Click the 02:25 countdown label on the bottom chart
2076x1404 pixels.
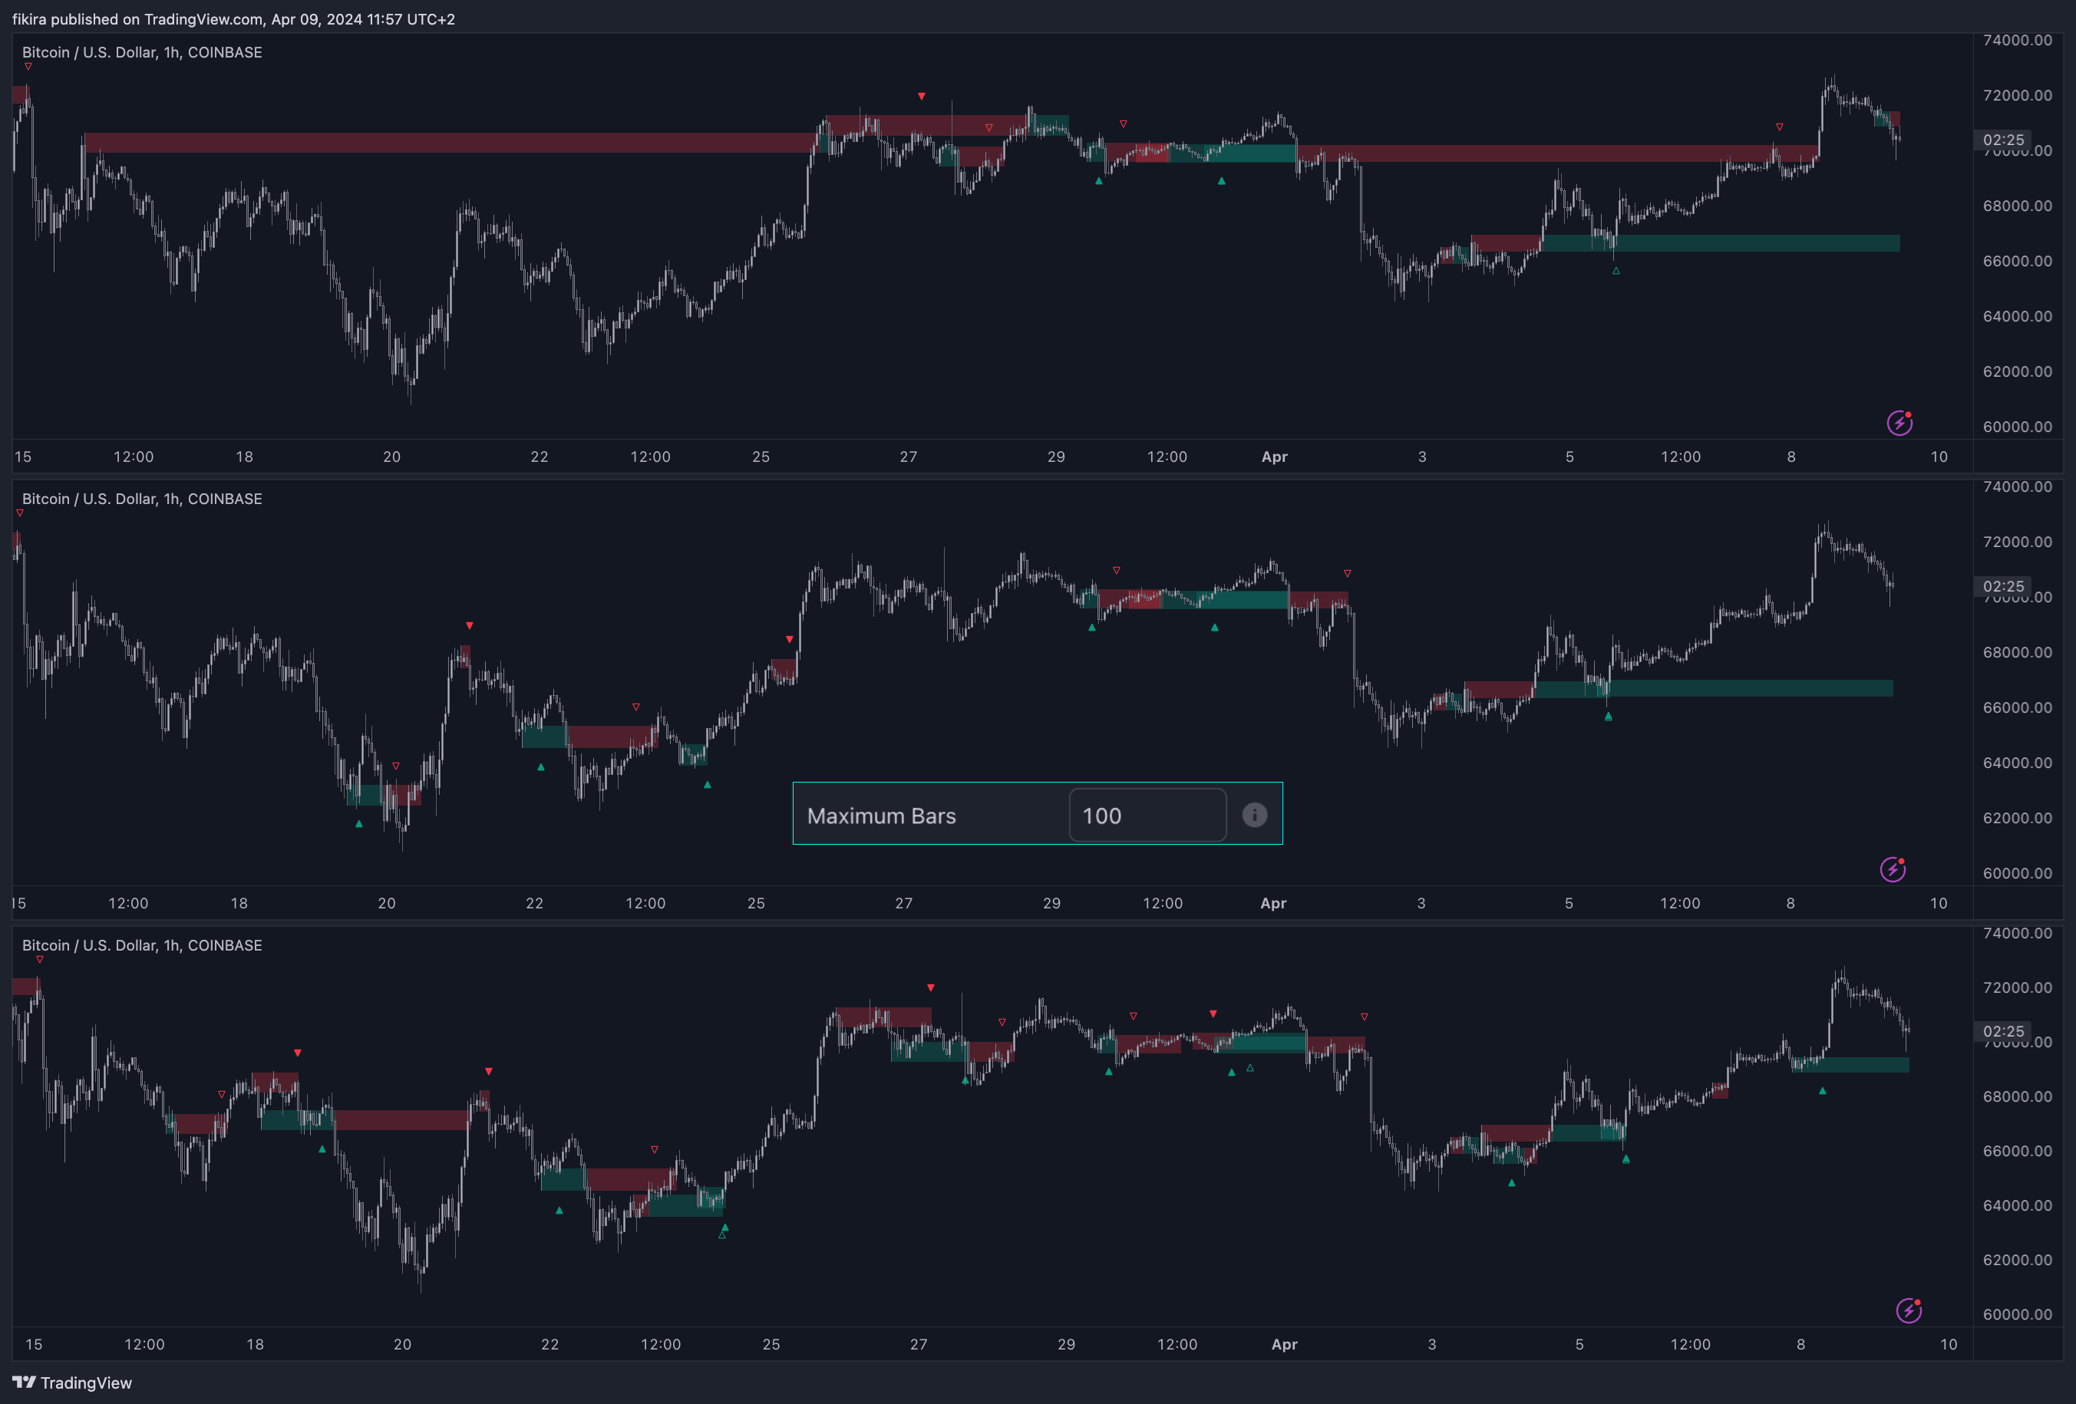tap(2003, 1030)
